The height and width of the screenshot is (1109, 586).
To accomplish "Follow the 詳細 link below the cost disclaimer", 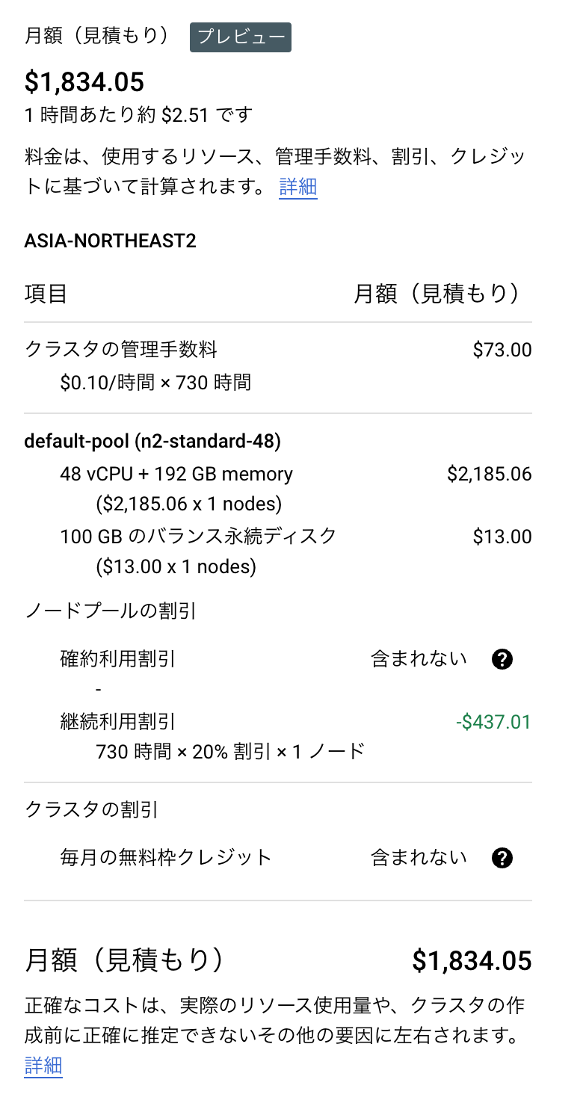I will [x=43, y=1065].
